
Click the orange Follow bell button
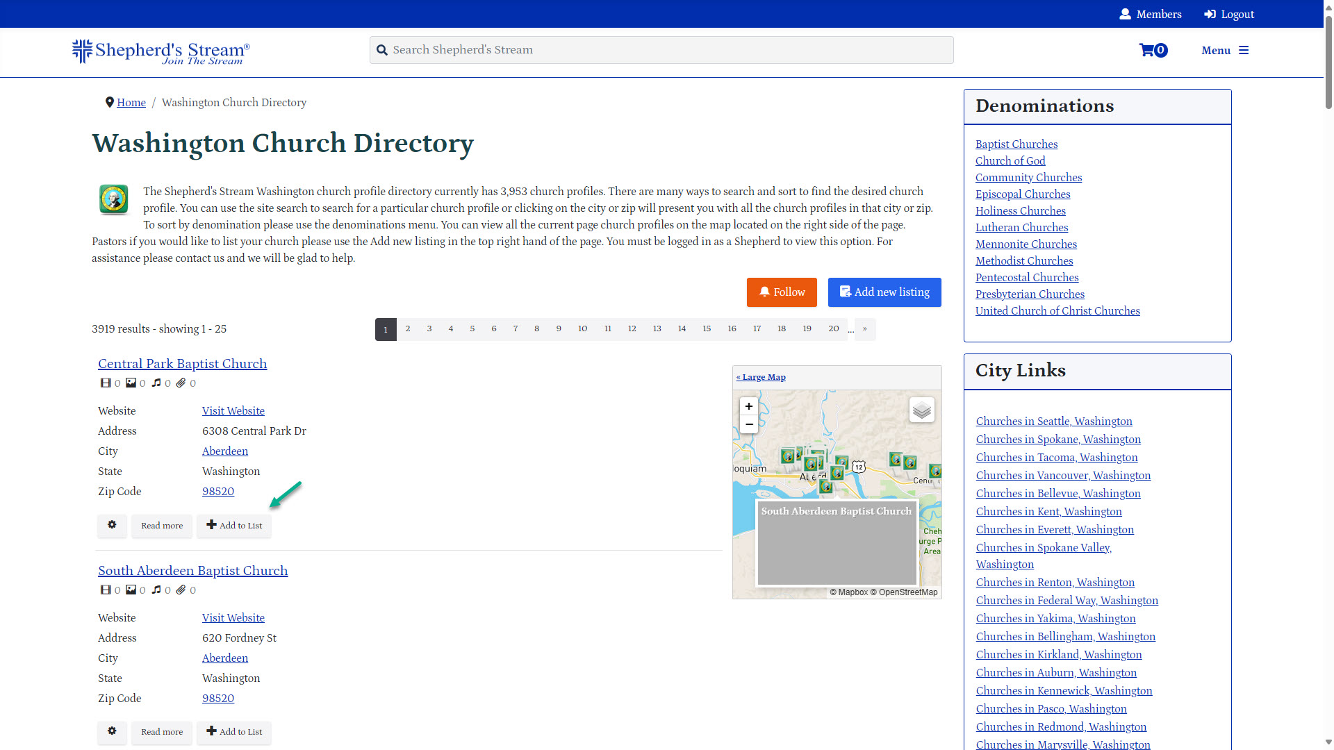point(782,292)
